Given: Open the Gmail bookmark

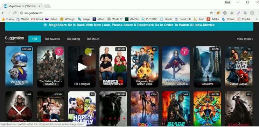Looking at the screenshot, I should pos(37,19).
